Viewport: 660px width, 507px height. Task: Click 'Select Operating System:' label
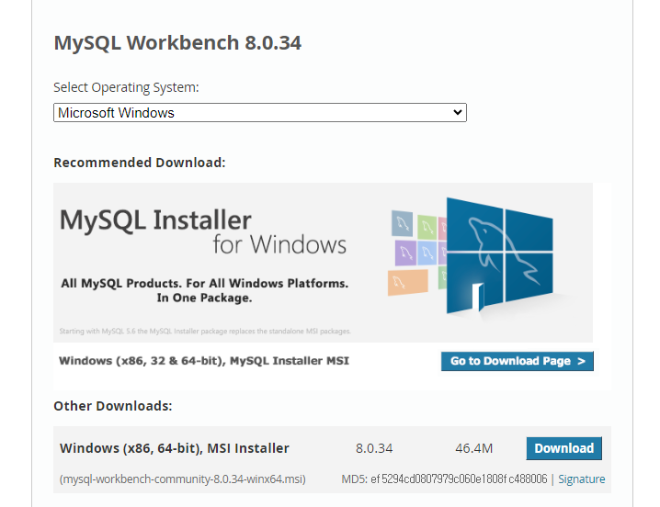click(x=126, y=87)
